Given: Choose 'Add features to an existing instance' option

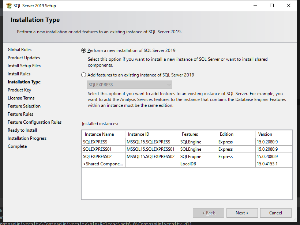Looking at the screenshot, I should click(x=84, y=75).
